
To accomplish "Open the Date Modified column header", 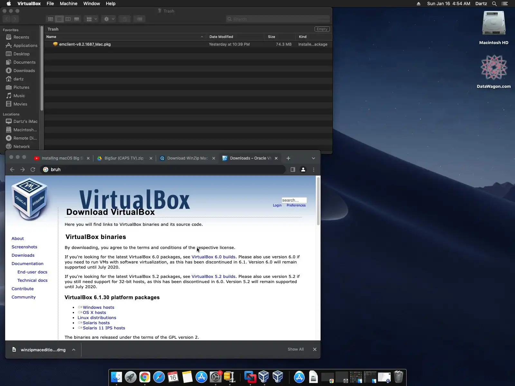I will (235, 37).
